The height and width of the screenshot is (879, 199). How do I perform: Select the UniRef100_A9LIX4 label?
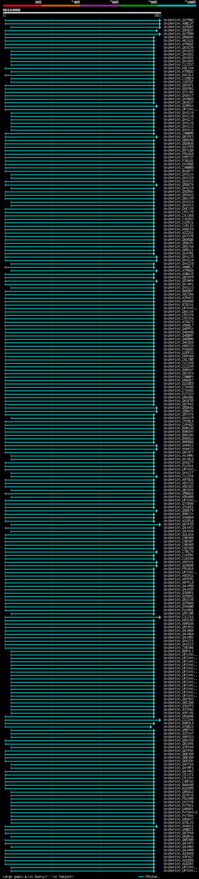click(178, 68)
